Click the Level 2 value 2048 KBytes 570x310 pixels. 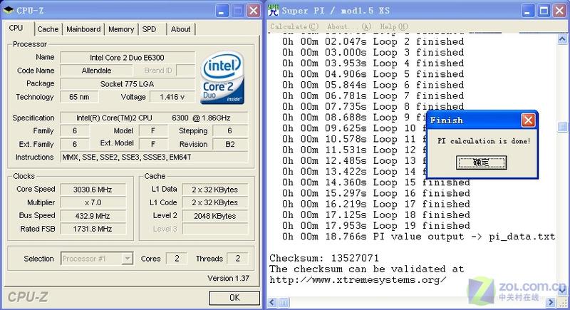(x=215, y=215)
